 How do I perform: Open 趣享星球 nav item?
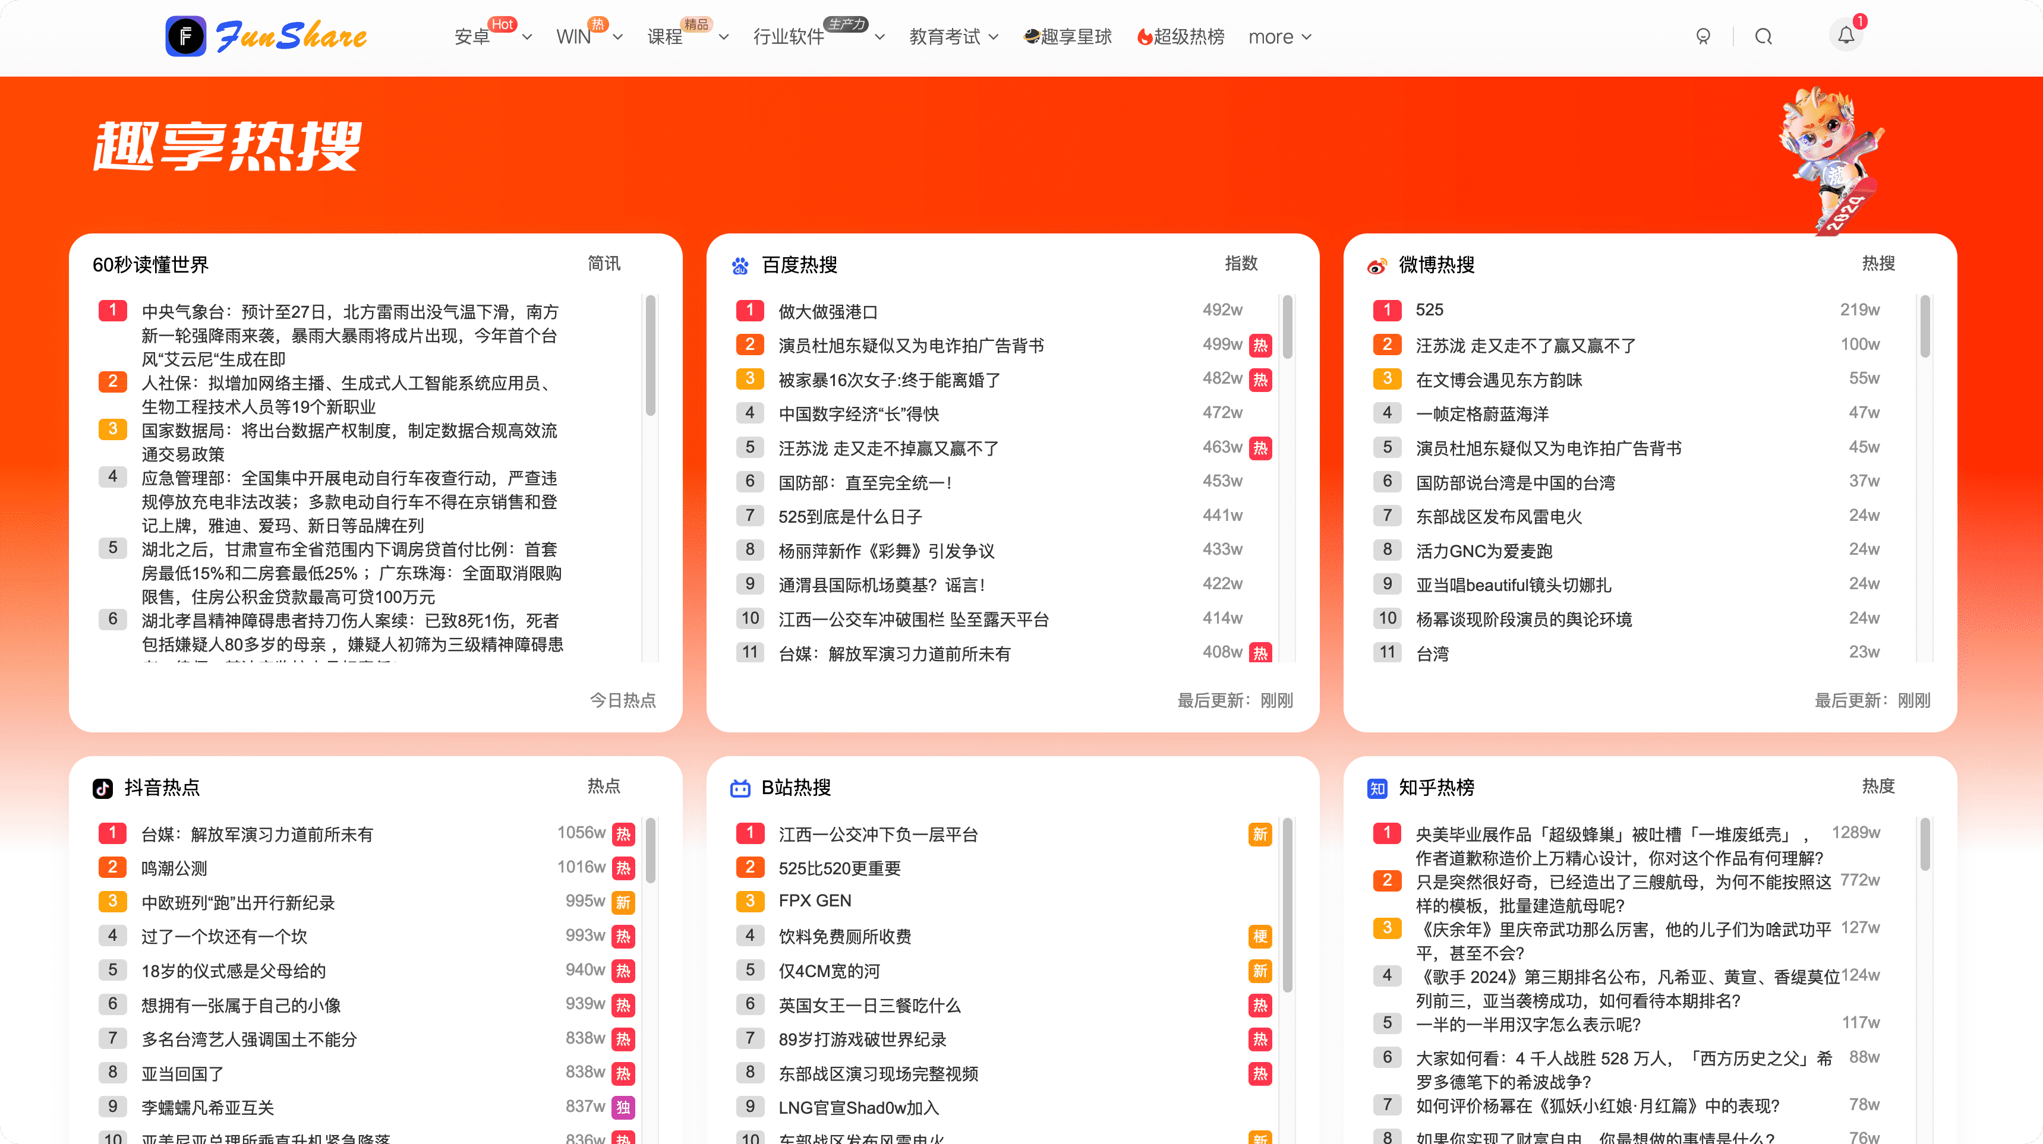pos(1067,36)
